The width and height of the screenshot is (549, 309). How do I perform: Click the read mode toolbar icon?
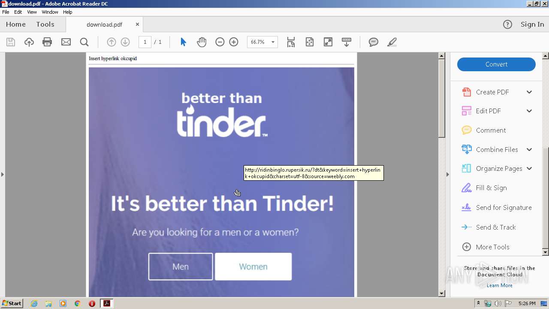click(347, 42)
